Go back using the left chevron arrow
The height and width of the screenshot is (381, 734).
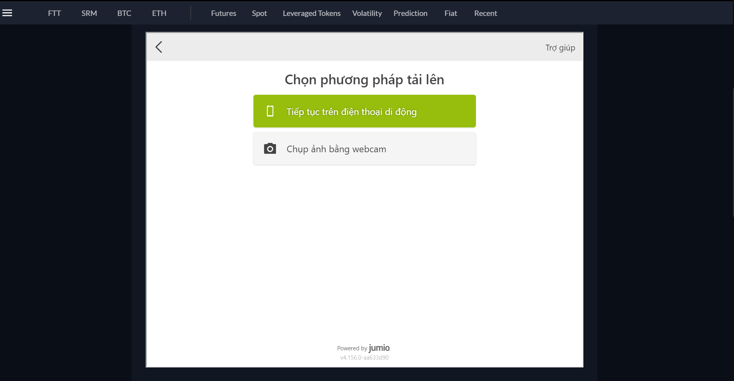pyautogui.click(x=159, y=47)
